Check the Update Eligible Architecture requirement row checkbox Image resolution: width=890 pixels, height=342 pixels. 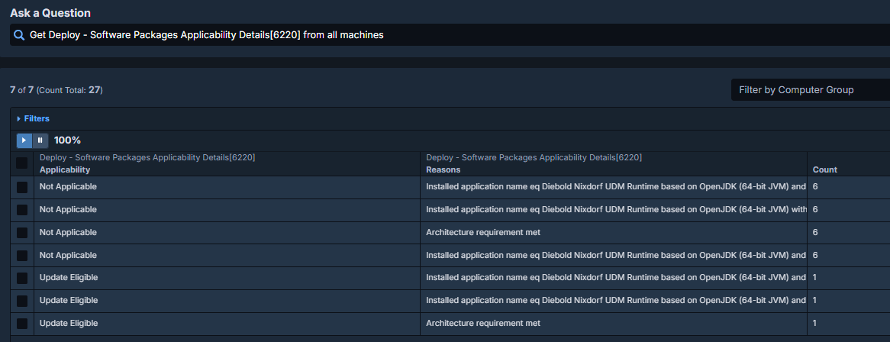coord(22,324)
